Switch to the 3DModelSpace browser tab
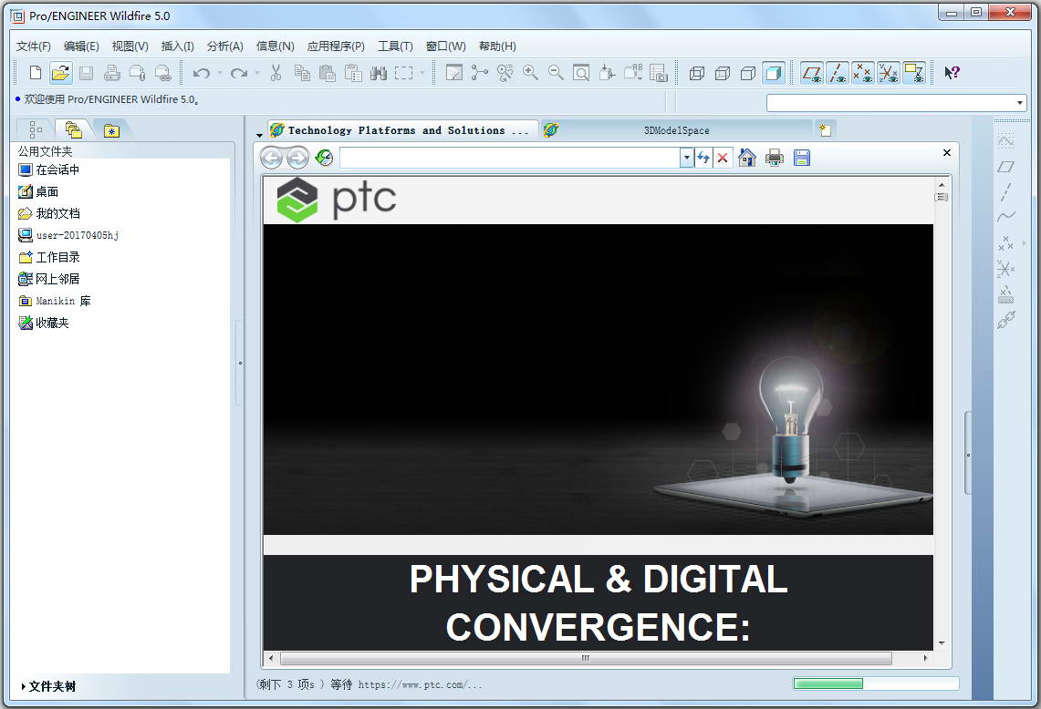 coord(676,130)
